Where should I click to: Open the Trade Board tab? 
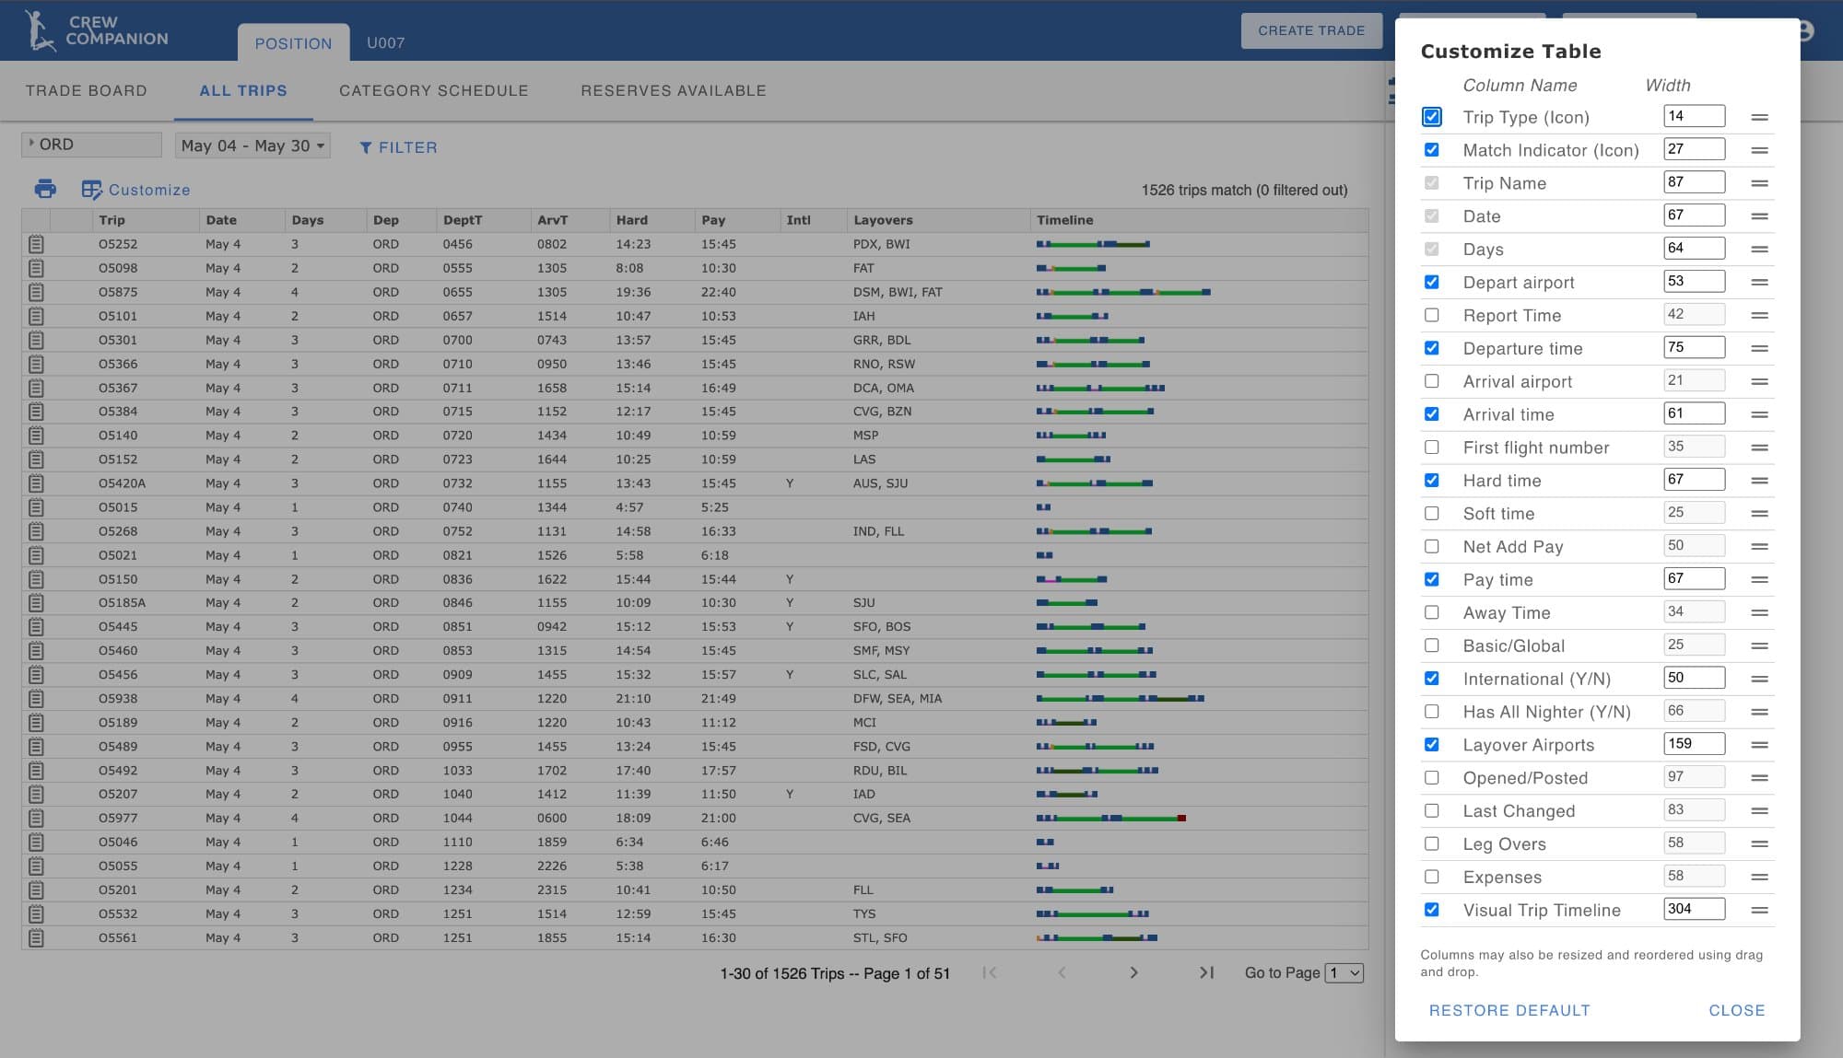(x=86, y=90)
